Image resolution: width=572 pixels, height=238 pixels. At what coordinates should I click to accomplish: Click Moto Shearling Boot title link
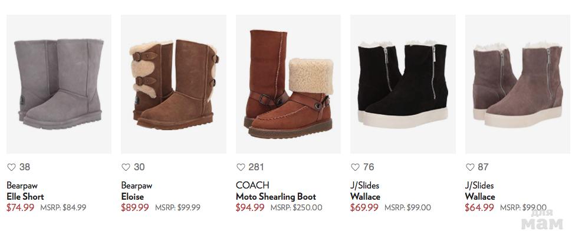(276, 197)
